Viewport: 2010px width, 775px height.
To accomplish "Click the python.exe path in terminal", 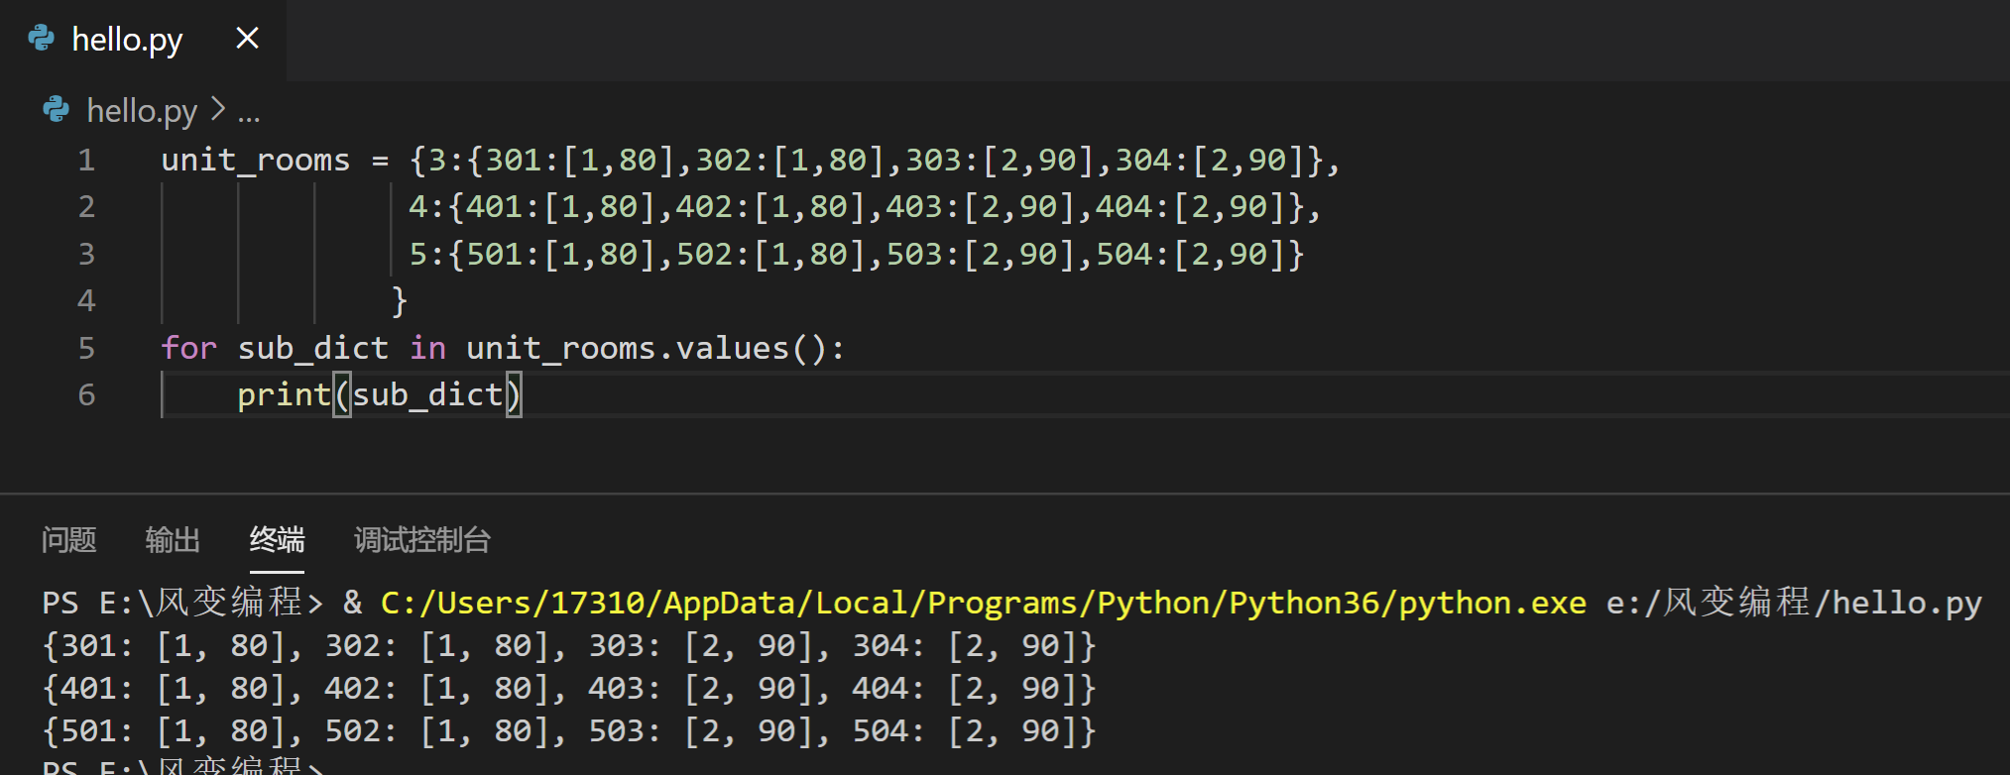I will 983,603.
